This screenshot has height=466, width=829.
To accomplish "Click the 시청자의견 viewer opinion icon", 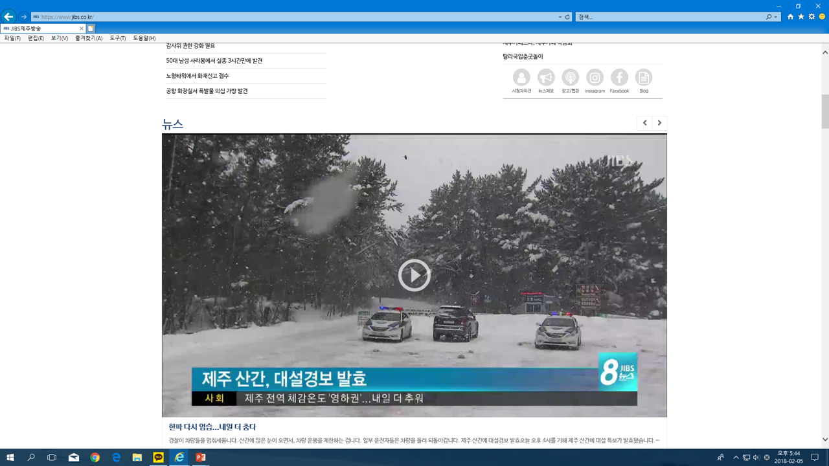I will pyautogui.click(x=521, y=78).
